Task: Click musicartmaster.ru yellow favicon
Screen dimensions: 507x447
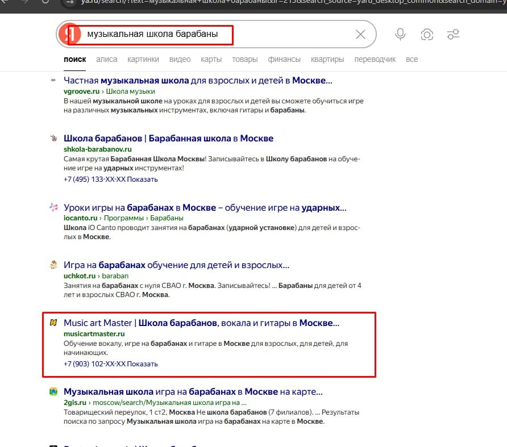Action: click(53, 323)
